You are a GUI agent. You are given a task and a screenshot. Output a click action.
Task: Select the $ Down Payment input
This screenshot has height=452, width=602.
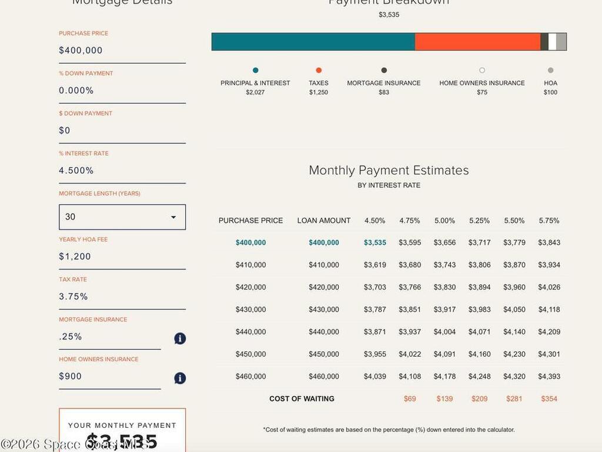click(x=122, y=131)
